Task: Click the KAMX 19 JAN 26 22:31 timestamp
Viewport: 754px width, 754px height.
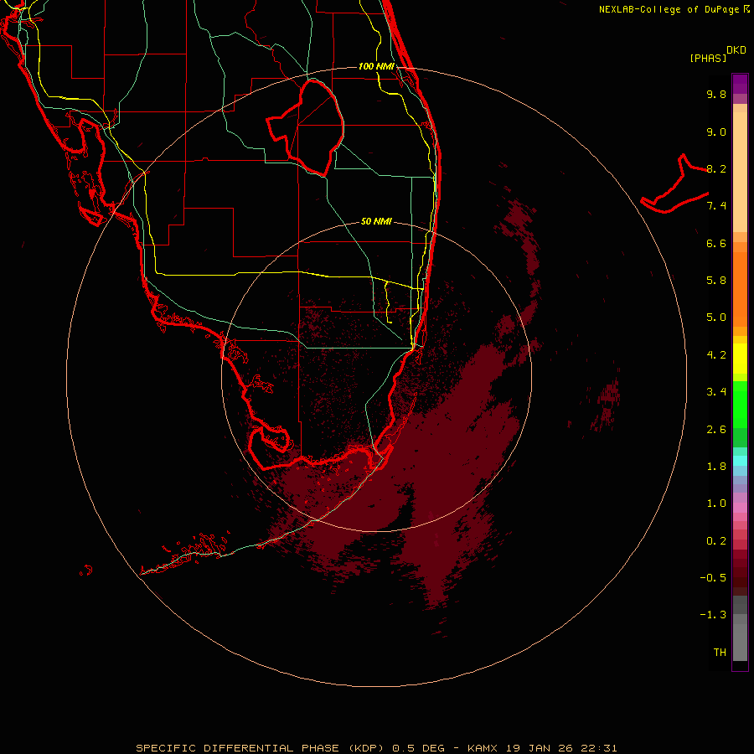Action: [x=542, y=748]
